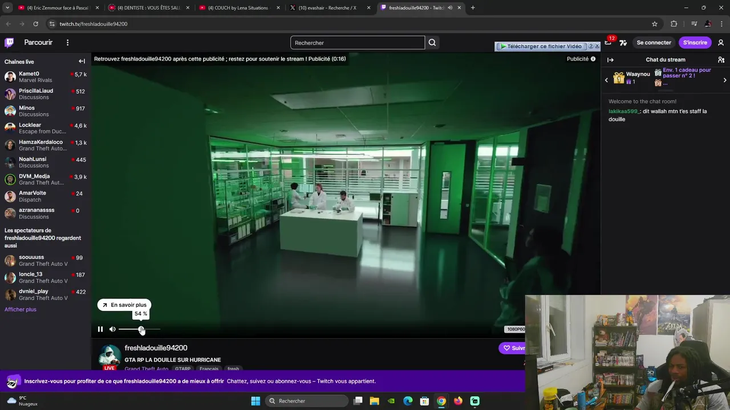Open soouuuss recommended channel
The width and height of the screenshot is (730, 410).
tap(46, 261)
